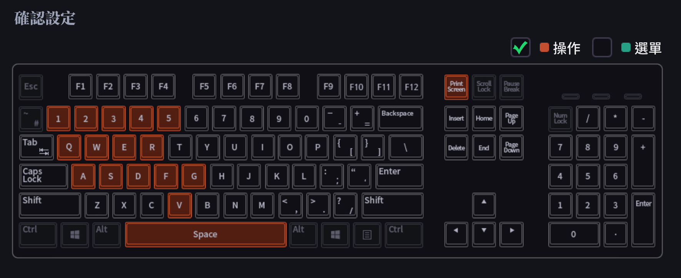Screen dimensions: 681x278
Task: Select the Caps Lock key
Action: tap(43, 176)
